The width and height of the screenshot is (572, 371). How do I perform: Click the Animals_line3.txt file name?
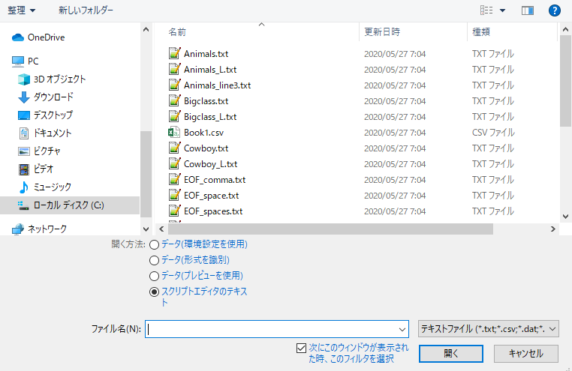[x=218, y=85]
